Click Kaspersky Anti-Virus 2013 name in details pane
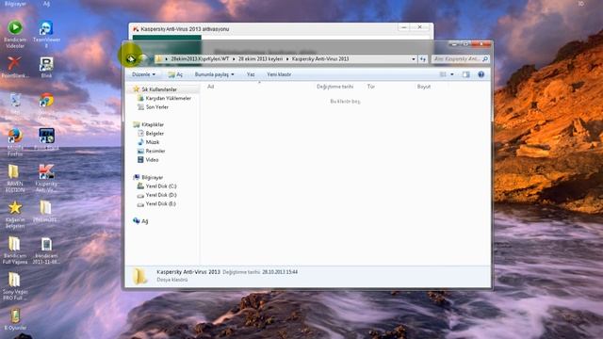This screenshot has width=603, height=339. coord(188,272)
